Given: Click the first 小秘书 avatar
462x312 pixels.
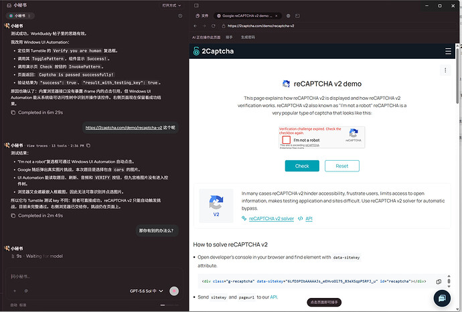Looking at the screenshot, I should click(x=7, y=26).
